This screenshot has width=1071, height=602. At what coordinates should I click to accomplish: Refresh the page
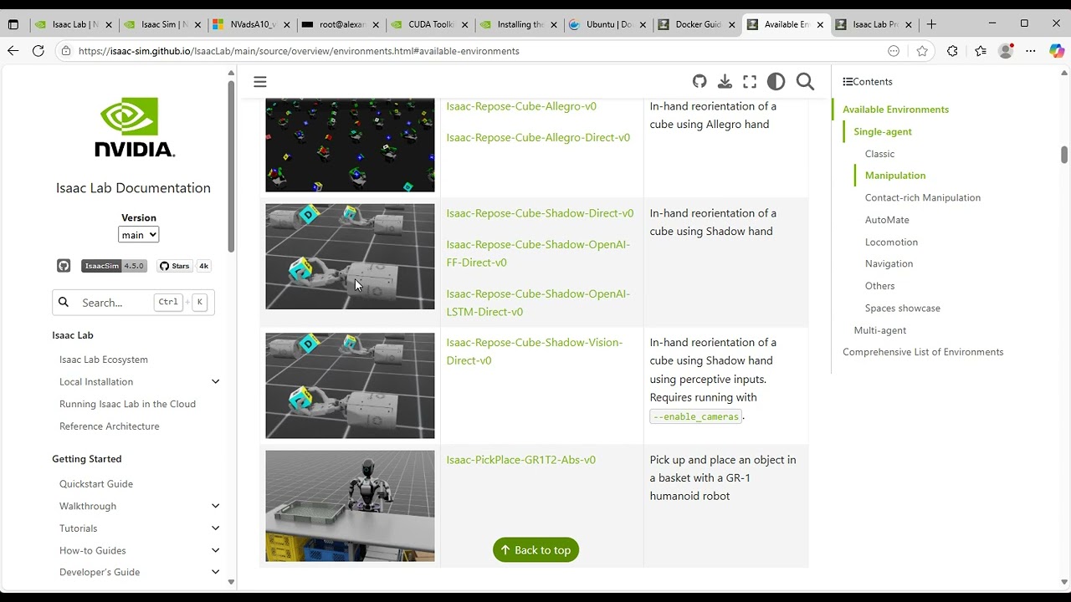[x=38, y=51]
